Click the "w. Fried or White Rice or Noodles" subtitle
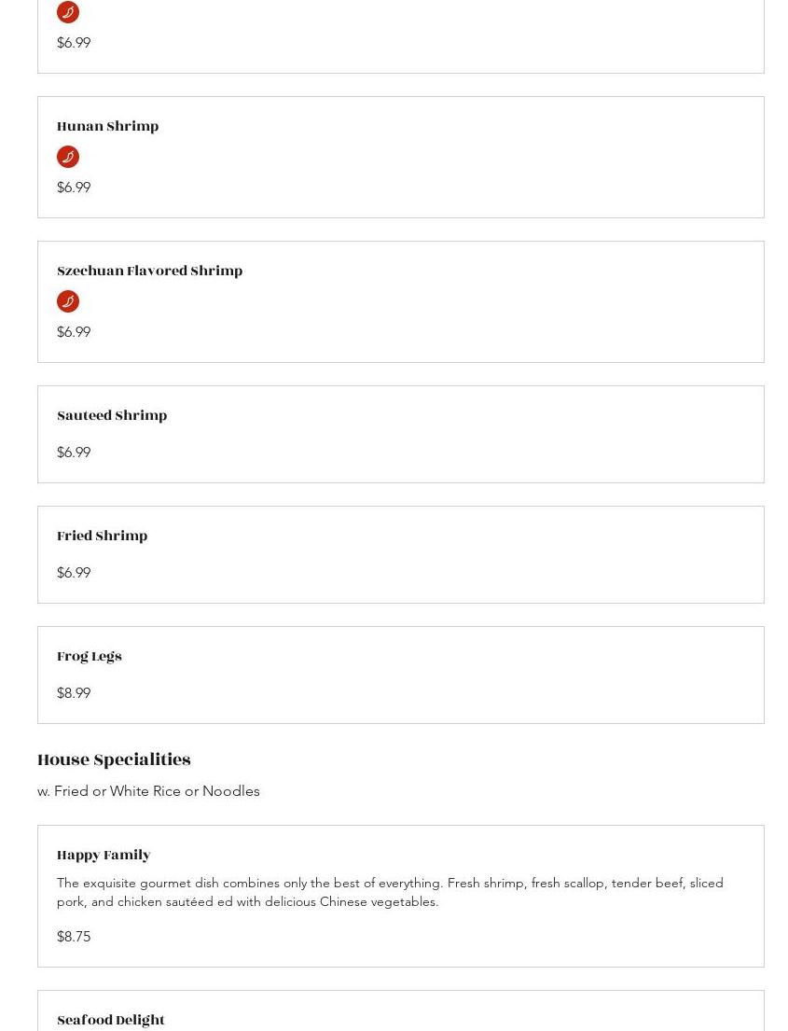Screen dimensions: 788x1031 coord(148,791)
